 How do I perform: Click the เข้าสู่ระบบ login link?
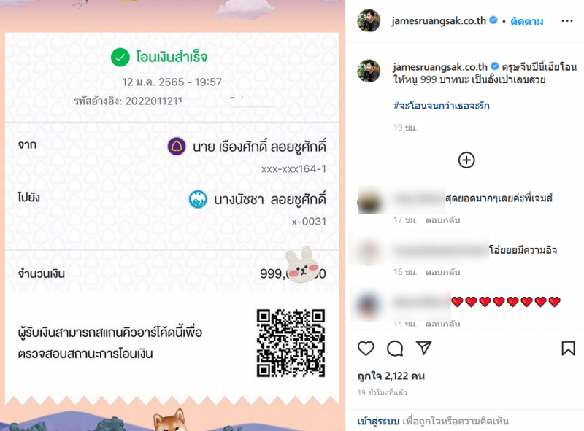point(378,421)
